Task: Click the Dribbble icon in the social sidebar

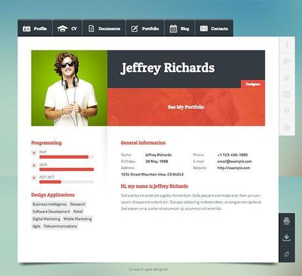Action: [287, 127]
